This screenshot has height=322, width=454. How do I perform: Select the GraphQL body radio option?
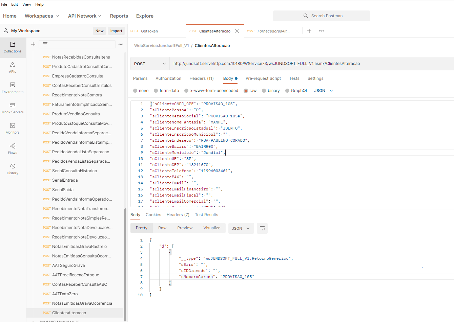(287, 91)
